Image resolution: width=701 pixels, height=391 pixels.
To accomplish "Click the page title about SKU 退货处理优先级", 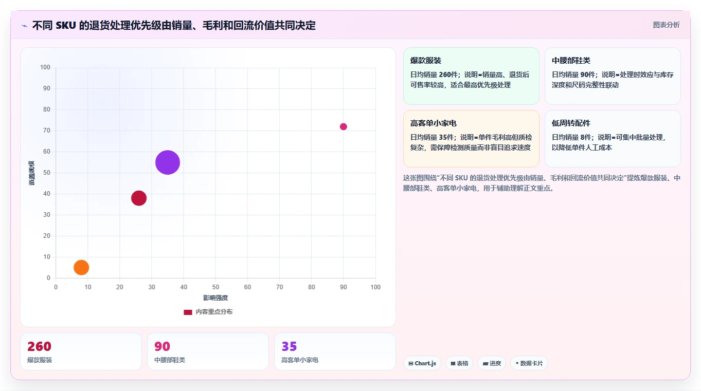I will click(x=174, y=25).
